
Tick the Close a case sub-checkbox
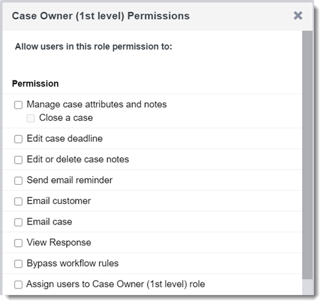point(30,118)
